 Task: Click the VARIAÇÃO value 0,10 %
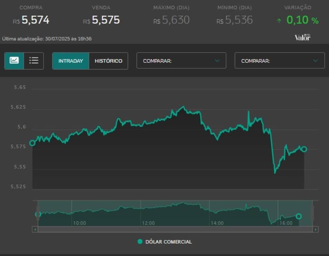(x=303, y=20)
